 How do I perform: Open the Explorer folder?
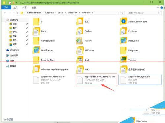point(128,31)
